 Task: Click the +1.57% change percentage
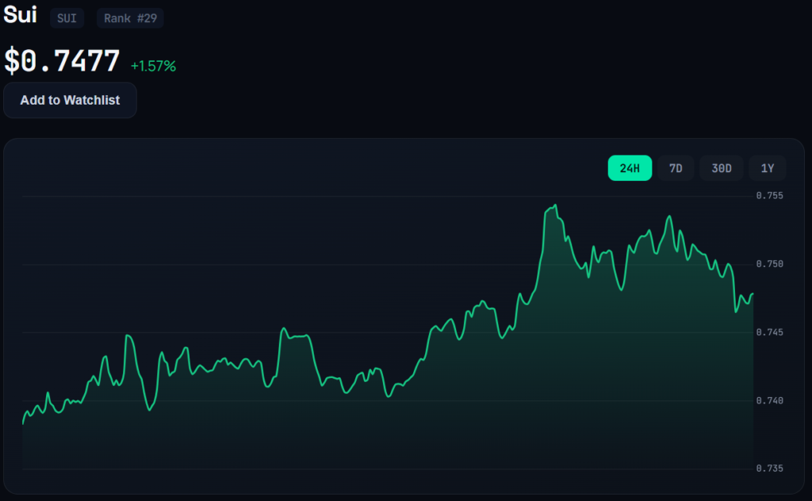[x=153, y=67]
